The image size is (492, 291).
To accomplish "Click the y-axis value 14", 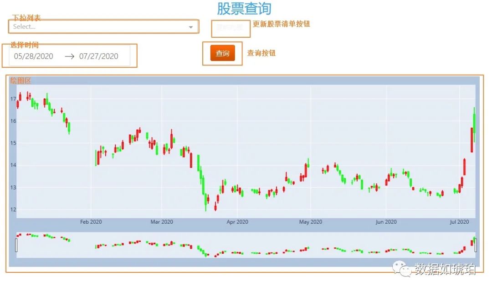I will [x=13, y=165].
